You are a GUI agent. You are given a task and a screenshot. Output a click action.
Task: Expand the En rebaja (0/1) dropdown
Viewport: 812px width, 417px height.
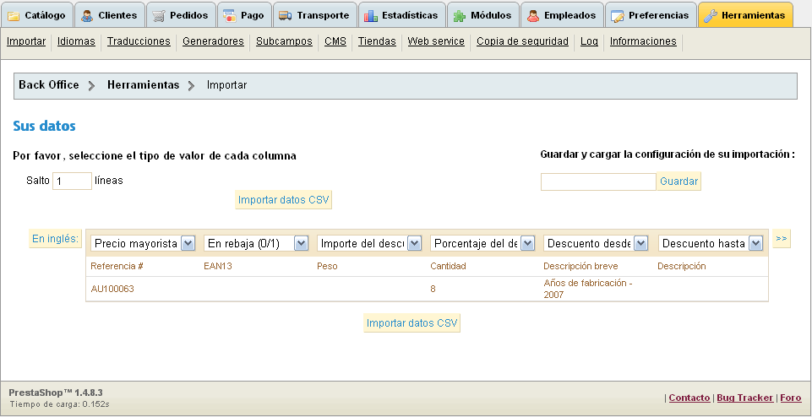[256, 243]
